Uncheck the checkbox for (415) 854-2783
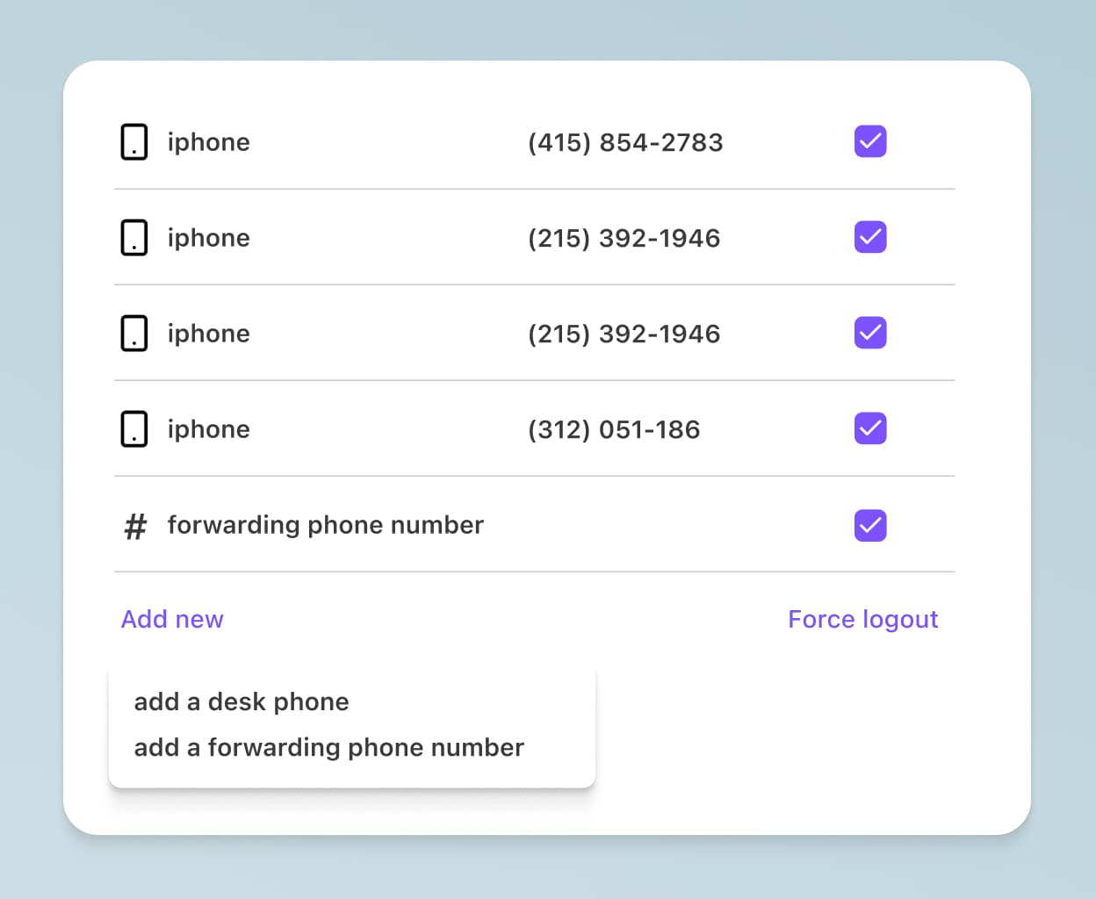The image size is (1096, 899). (x=870, y=141)
